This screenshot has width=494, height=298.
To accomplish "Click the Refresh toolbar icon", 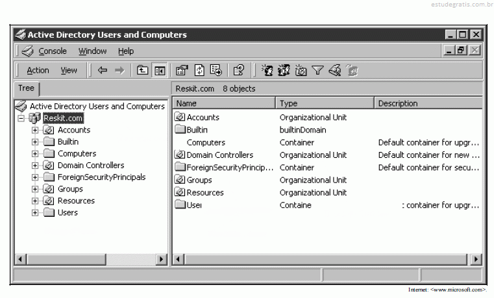I will [x=200, y=71].
